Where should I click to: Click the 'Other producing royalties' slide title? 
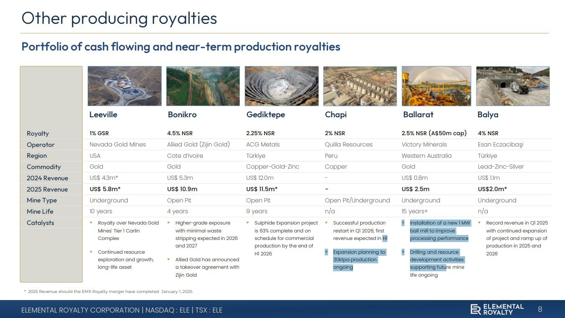120,18
